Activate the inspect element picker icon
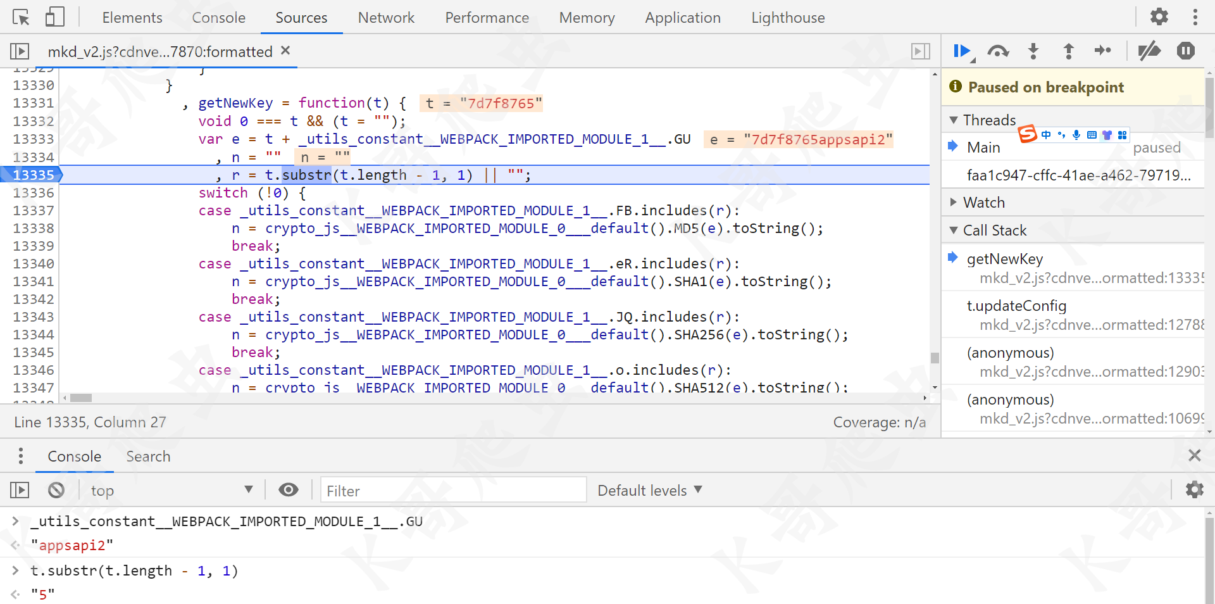The image size is (1215, 604). (20, 17)
